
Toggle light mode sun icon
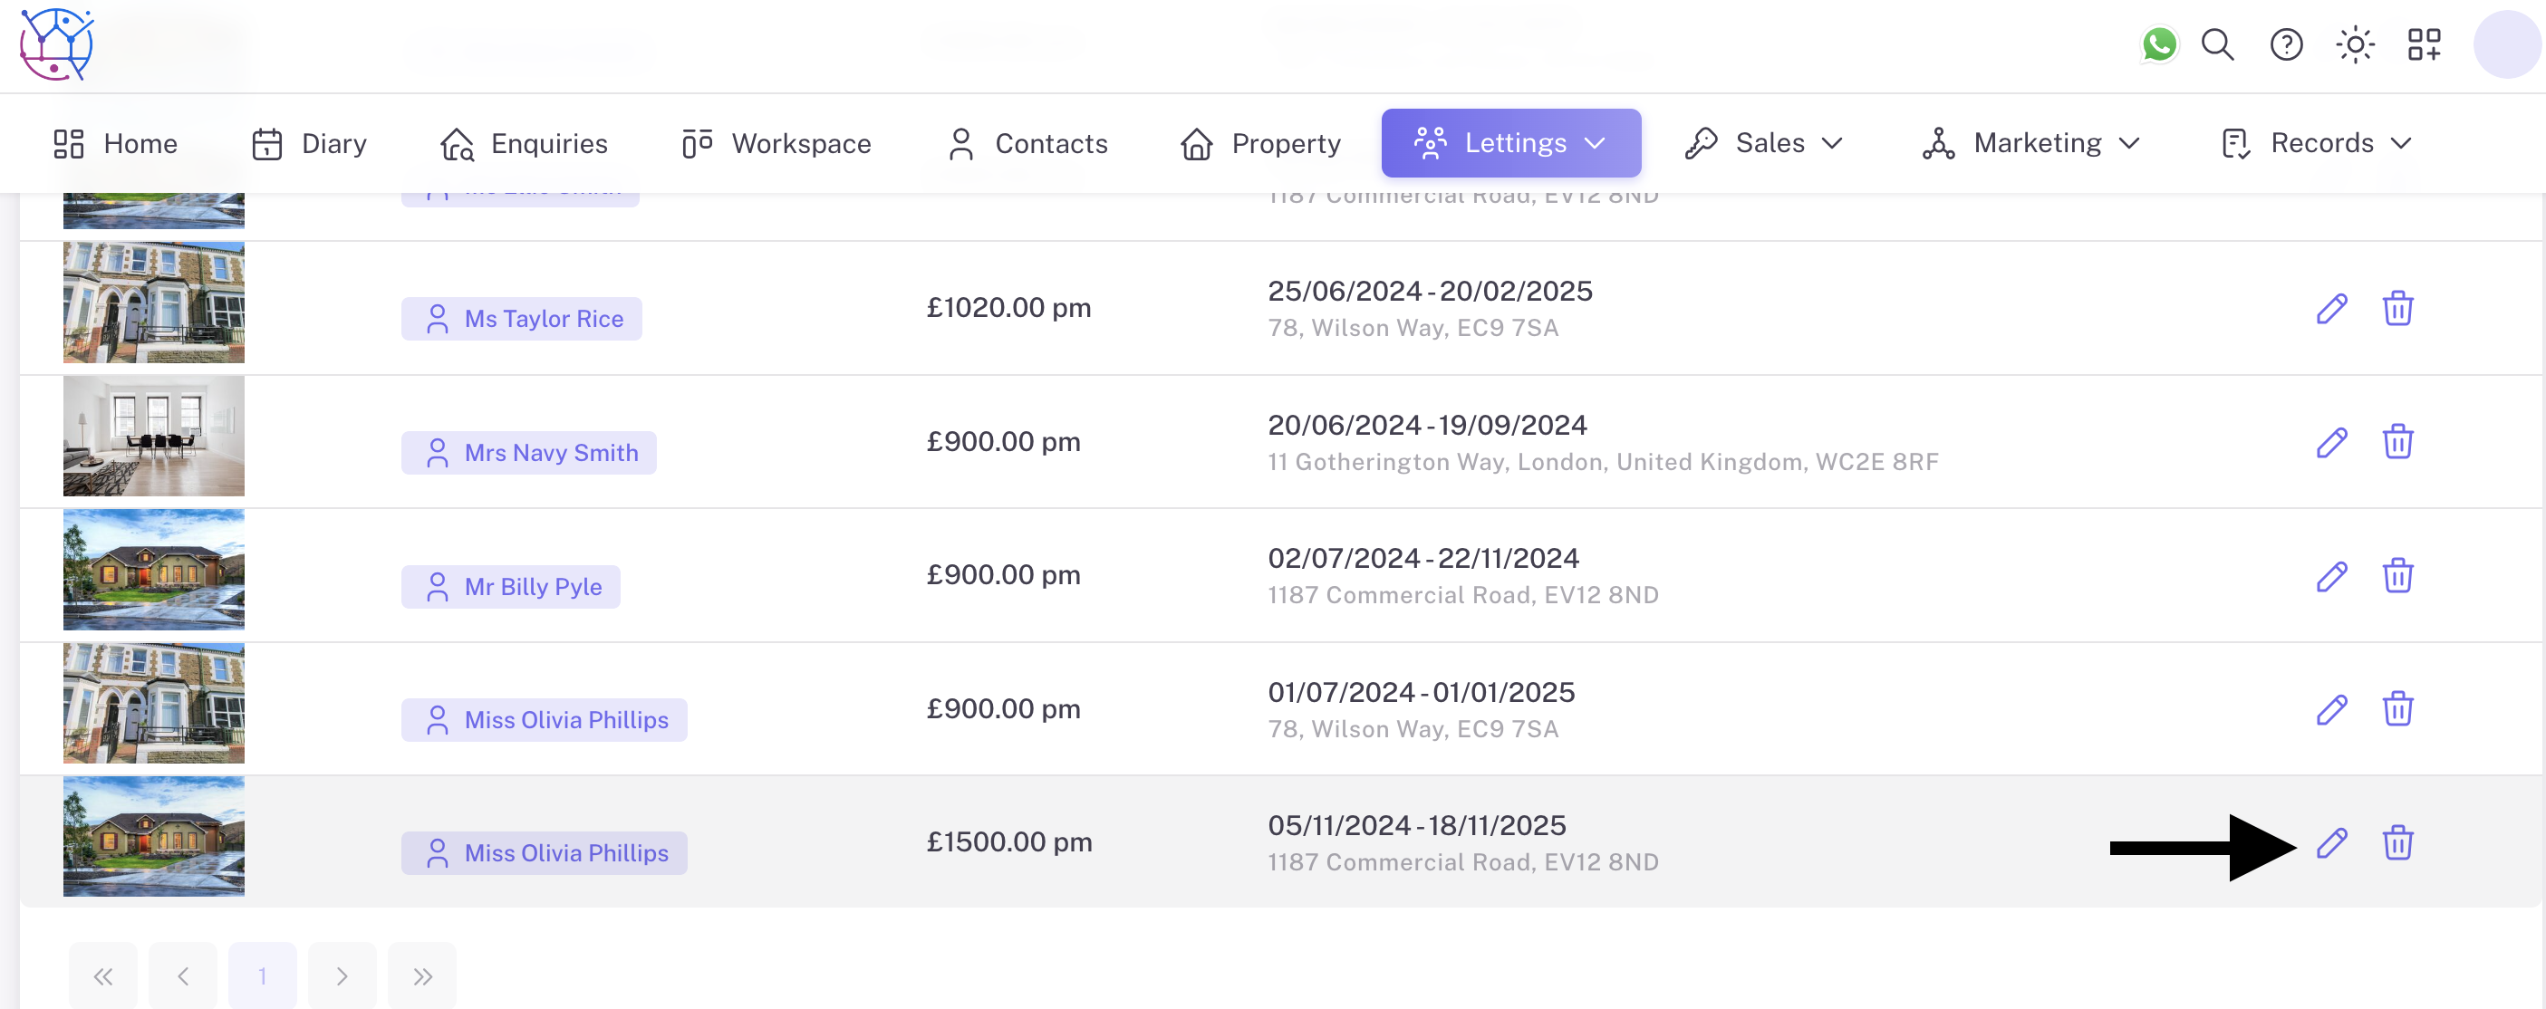point(2354,44)
